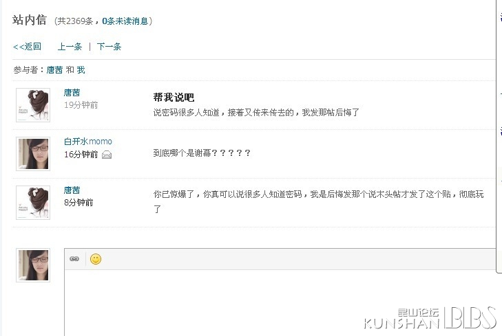Open 唐茜 username on 8分钟前 message
502x336 pixels.
[72, 190]
